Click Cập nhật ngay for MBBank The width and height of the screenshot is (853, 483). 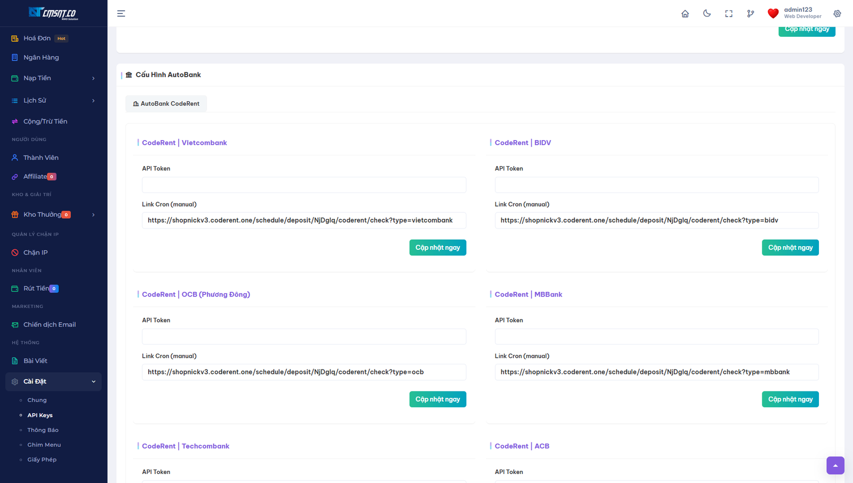click(790, 399)
